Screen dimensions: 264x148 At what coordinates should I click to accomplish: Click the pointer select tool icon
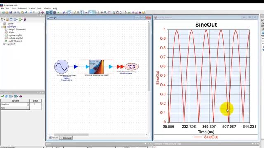pos(98,12)
